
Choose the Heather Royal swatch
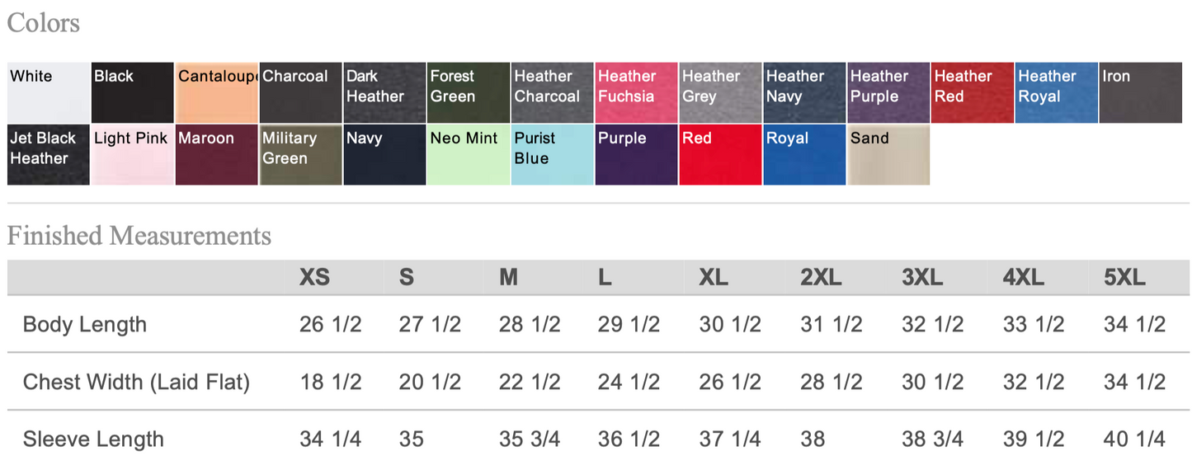1057,93
